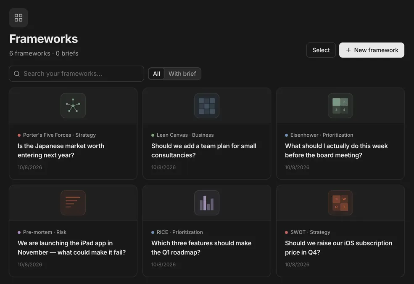Open the team plan for small consultancies title
The image size is (414, 284).
pos(204,151)
